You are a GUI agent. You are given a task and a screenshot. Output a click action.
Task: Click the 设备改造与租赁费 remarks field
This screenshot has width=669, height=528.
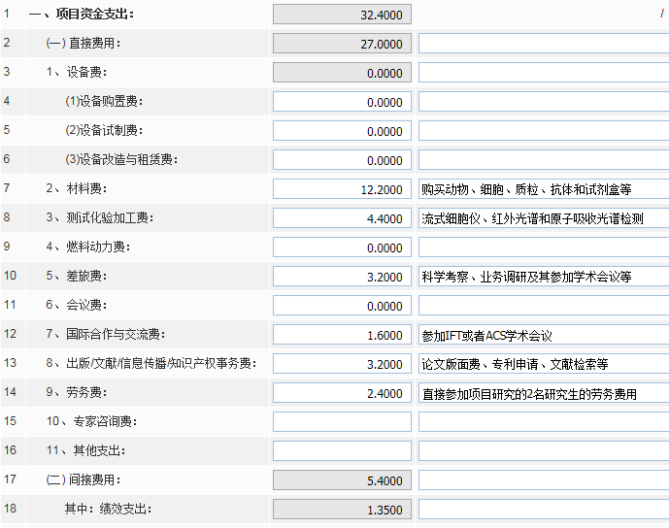point(544,160)
